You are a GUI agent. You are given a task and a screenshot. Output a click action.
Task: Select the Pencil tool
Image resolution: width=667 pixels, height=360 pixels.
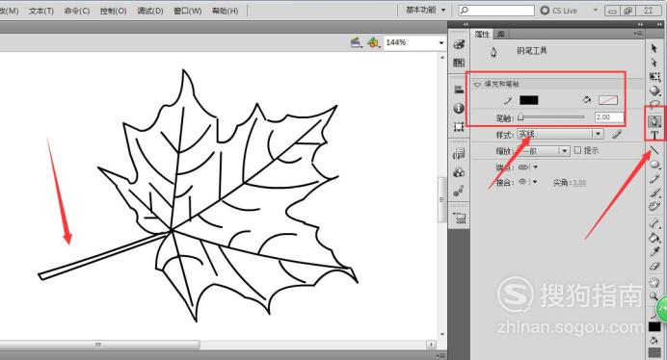coord(654,178)
